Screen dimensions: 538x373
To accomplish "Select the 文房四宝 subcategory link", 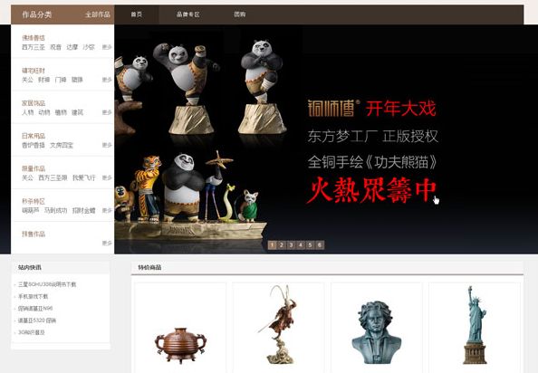I will coord(61,145).
